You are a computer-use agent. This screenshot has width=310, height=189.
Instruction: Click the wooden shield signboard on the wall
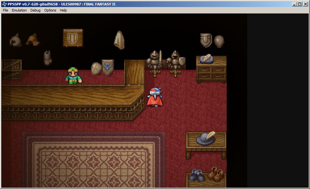click(73, 38)
